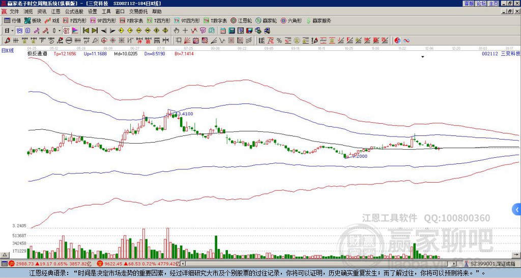521x278 pixels.
Task: Click the Bt=7.1414 indicator value
Action: (x=184, y=53)
